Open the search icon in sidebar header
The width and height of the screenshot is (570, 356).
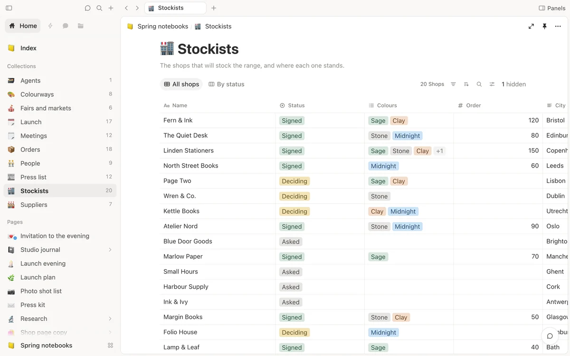point(99,8)
